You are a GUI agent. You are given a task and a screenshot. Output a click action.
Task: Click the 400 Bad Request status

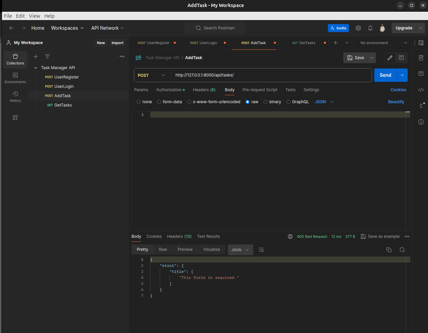point(312,236)
